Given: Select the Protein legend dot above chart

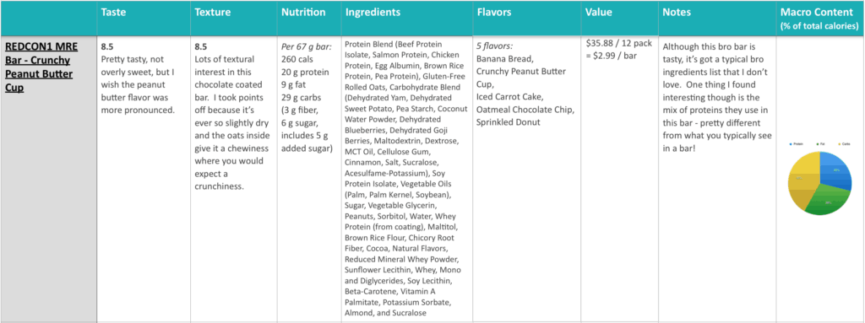Looking at the screenshot, I should pyautogui.click(x=791, y=144).
